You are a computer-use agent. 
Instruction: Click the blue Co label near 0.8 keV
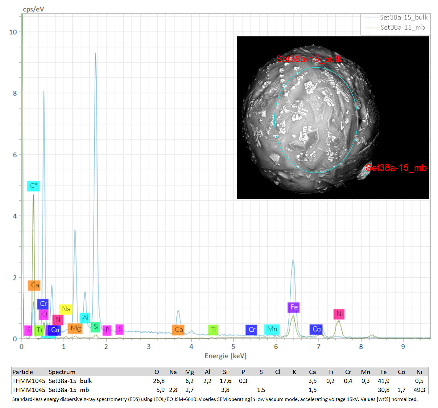tap(55, 331)
